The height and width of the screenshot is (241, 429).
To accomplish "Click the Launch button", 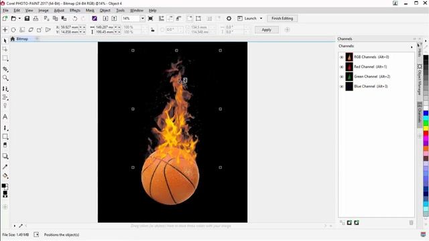I will click(247, 18).
